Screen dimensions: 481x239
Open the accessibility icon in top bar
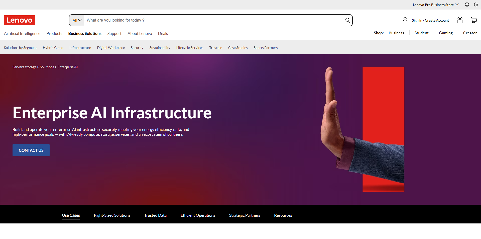coord(467,5)
